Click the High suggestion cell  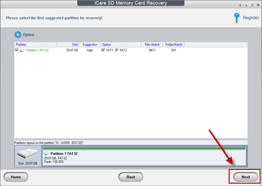pyautogui.click(x=90, y=50)
